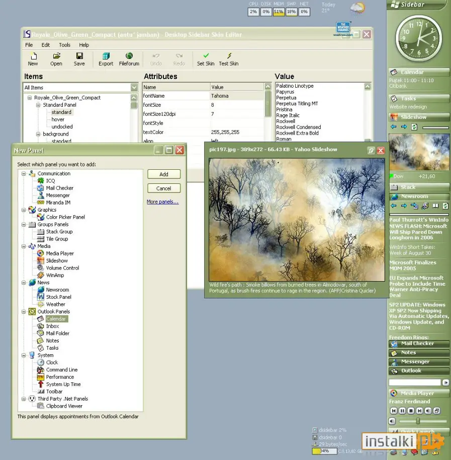
Task: Follow the More panels link
Action: [x=162, y=202]
